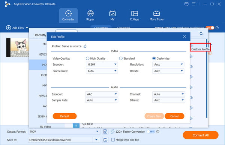Open output format settings icon

click(x=105, y=132)
